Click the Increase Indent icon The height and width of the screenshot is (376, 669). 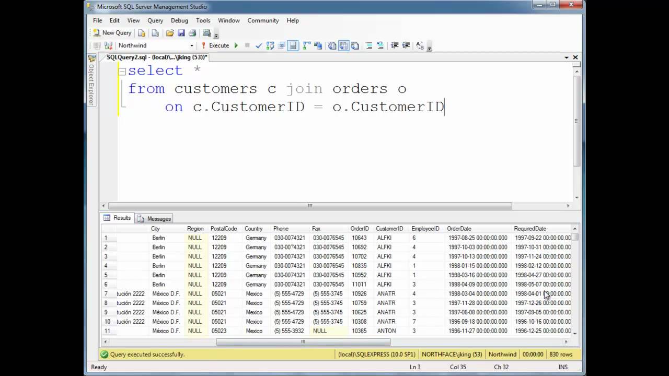pos(406,45)
